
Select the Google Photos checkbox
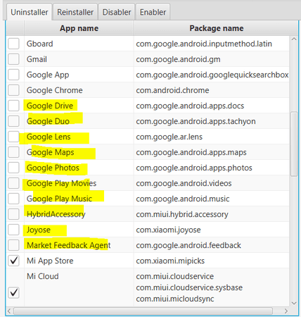tap(13, 168)
